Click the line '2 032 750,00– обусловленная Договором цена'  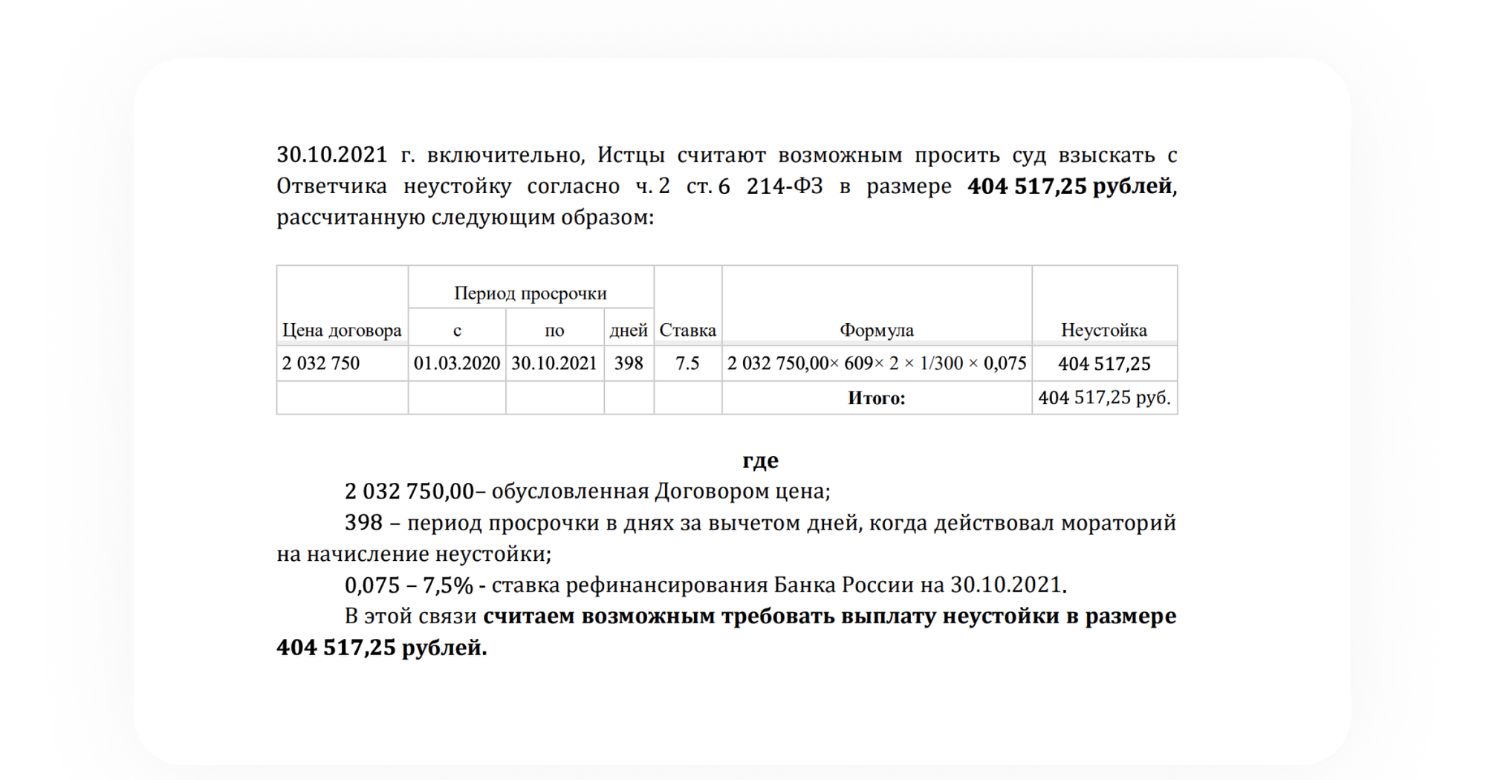pyautogui.click(x=587, y=492)
